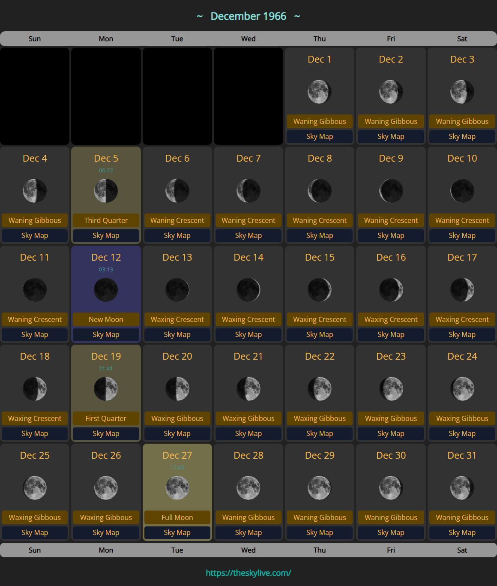Click the Dec 19 First Quarter moon image

click(x=106, y=389)
